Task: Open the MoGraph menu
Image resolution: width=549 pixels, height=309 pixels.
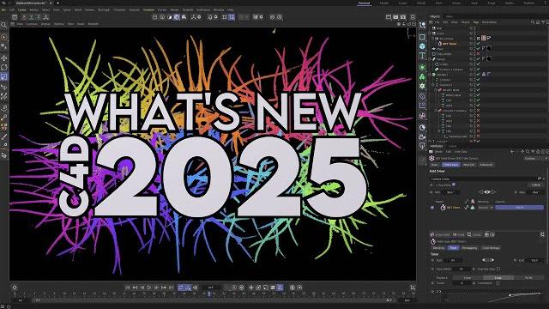Action: (104, 9)
